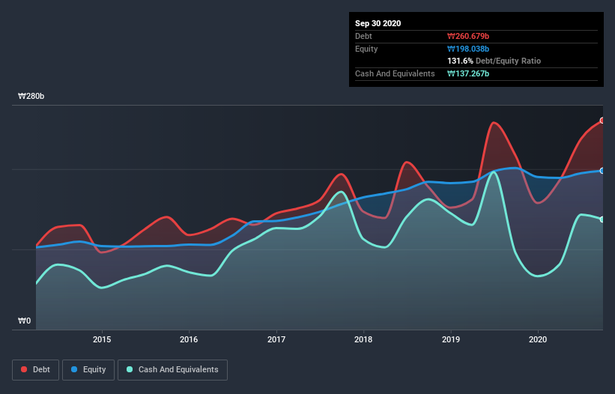This screenshot has height=394, width=615.
Task: Click the Sep 30 2020 tooltip date
Action: pos(378,23)
